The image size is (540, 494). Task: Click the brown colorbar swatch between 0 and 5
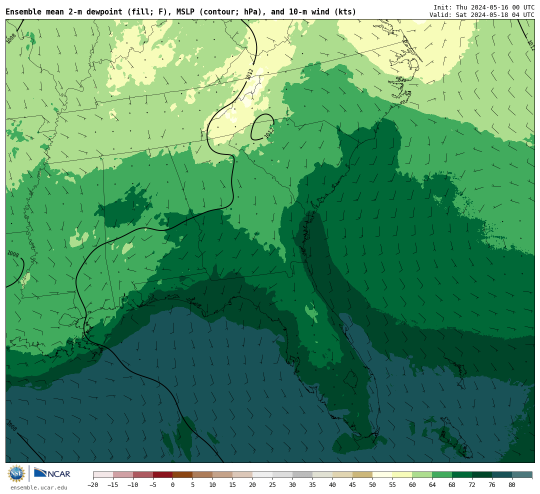(183, 475)
